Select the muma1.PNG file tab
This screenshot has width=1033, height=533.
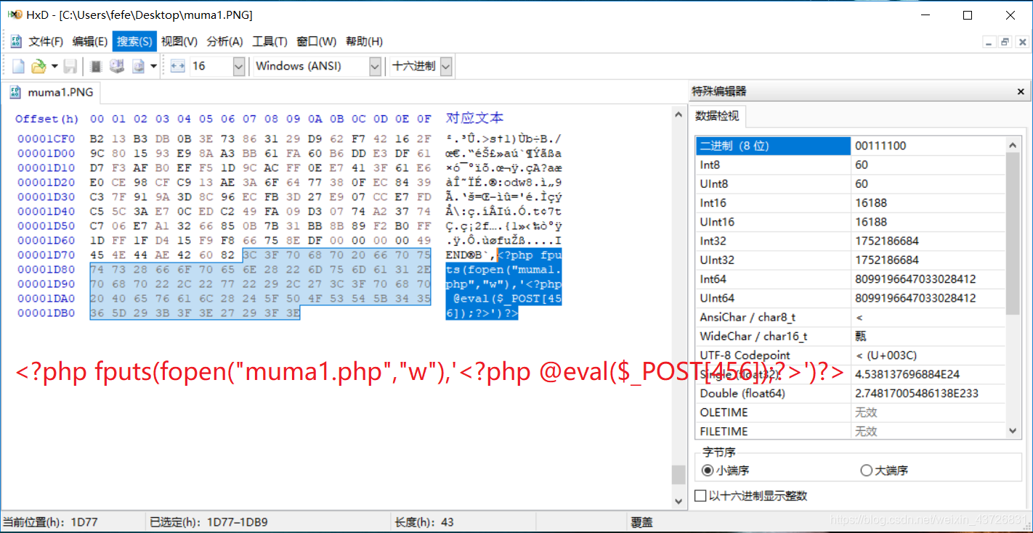(51, 92)
